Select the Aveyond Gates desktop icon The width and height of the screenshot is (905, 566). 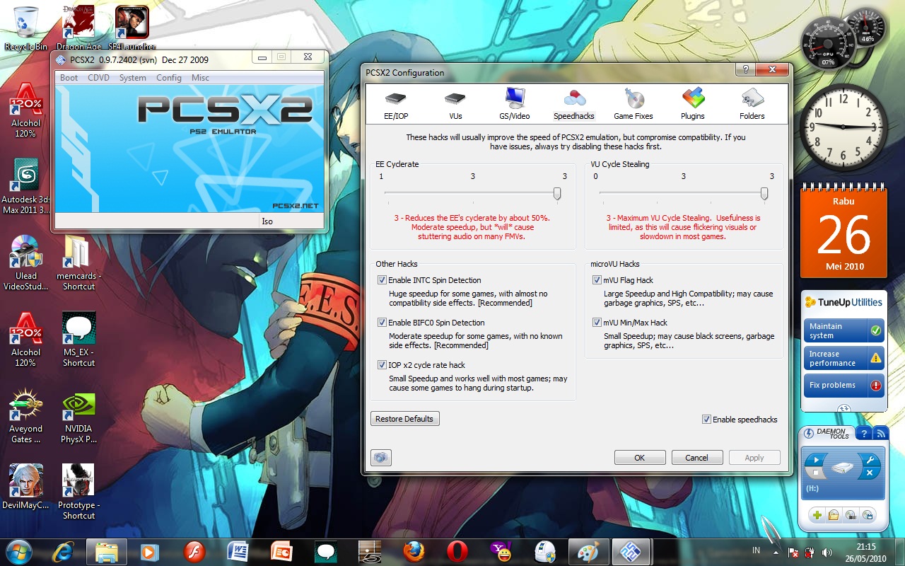(26, 415)
